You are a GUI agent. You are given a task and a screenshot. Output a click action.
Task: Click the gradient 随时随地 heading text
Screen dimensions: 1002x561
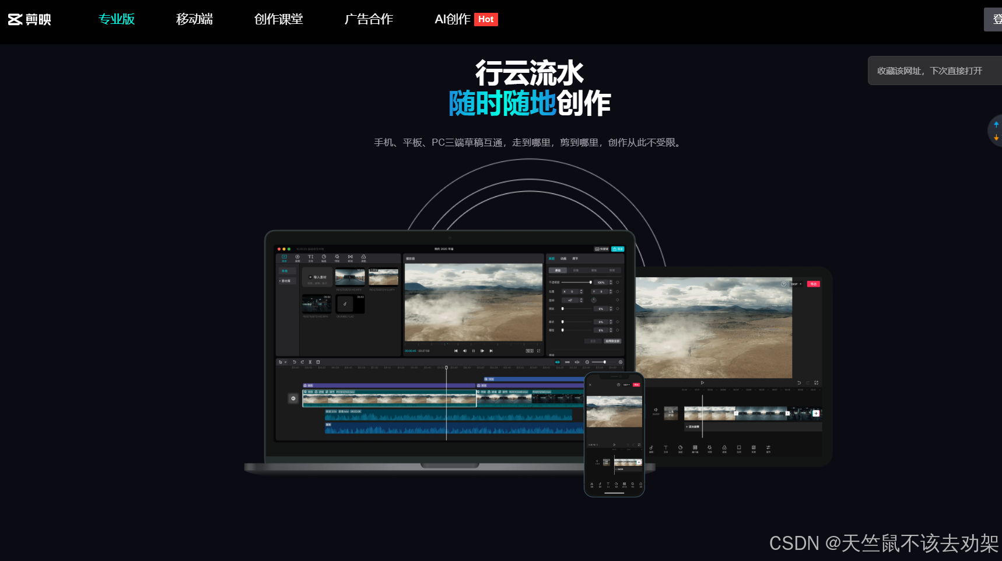[x=502, y=103]
